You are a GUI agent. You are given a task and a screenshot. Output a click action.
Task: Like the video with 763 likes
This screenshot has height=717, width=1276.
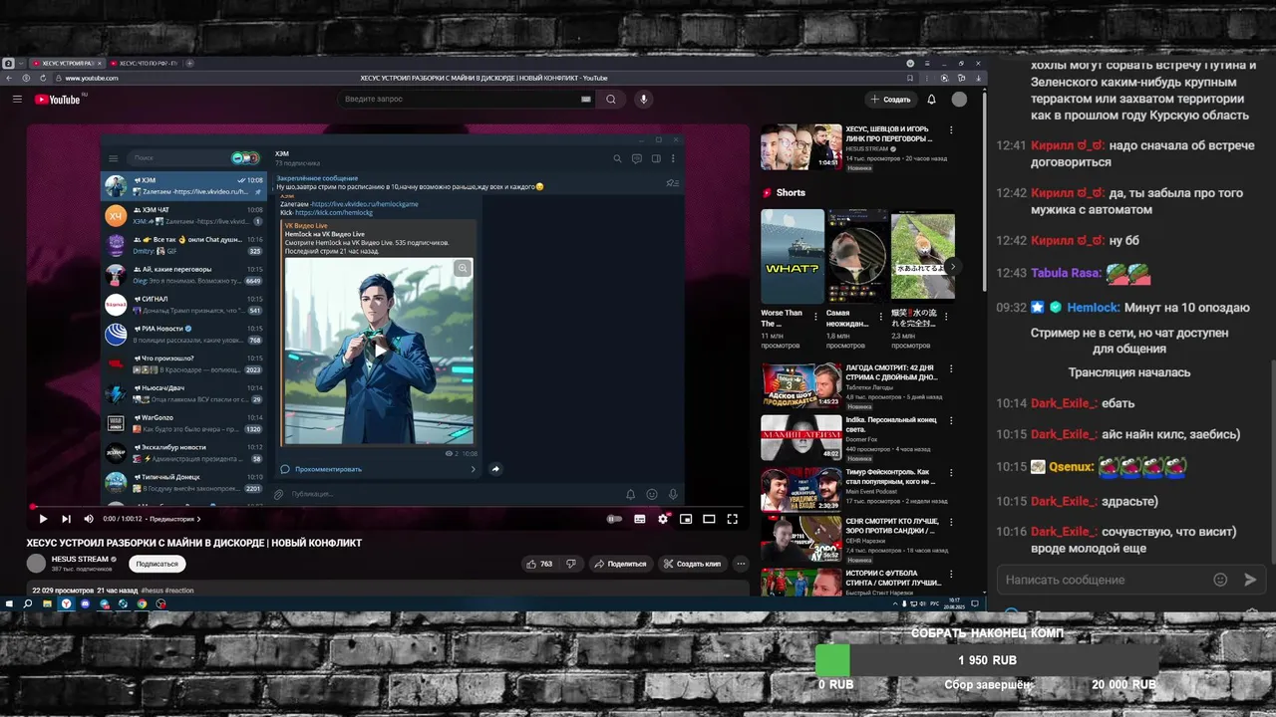pos(539,564)
